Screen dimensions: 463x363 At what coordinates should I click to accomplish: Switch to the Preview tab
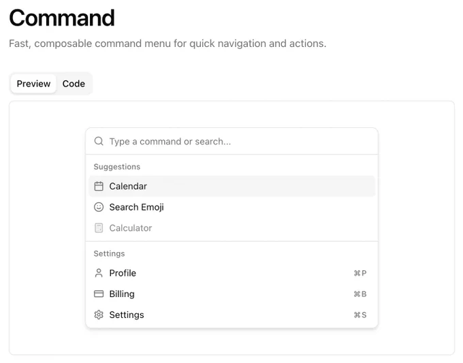[33, 84]
